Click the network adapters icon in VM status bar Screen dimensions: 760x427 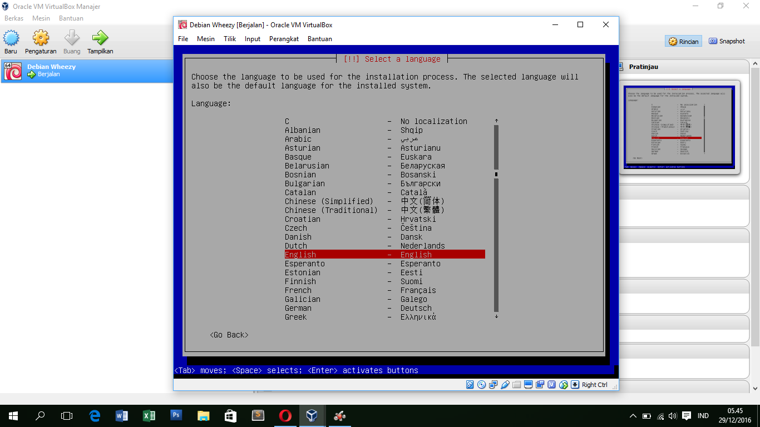493,385
